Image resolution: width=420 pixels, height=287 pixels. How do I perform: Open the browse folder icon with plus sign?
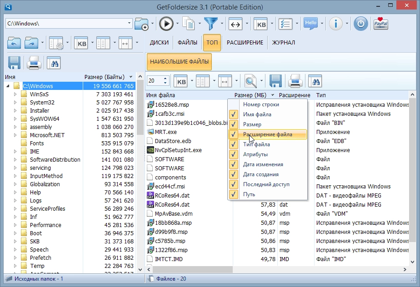click(142, 24)
